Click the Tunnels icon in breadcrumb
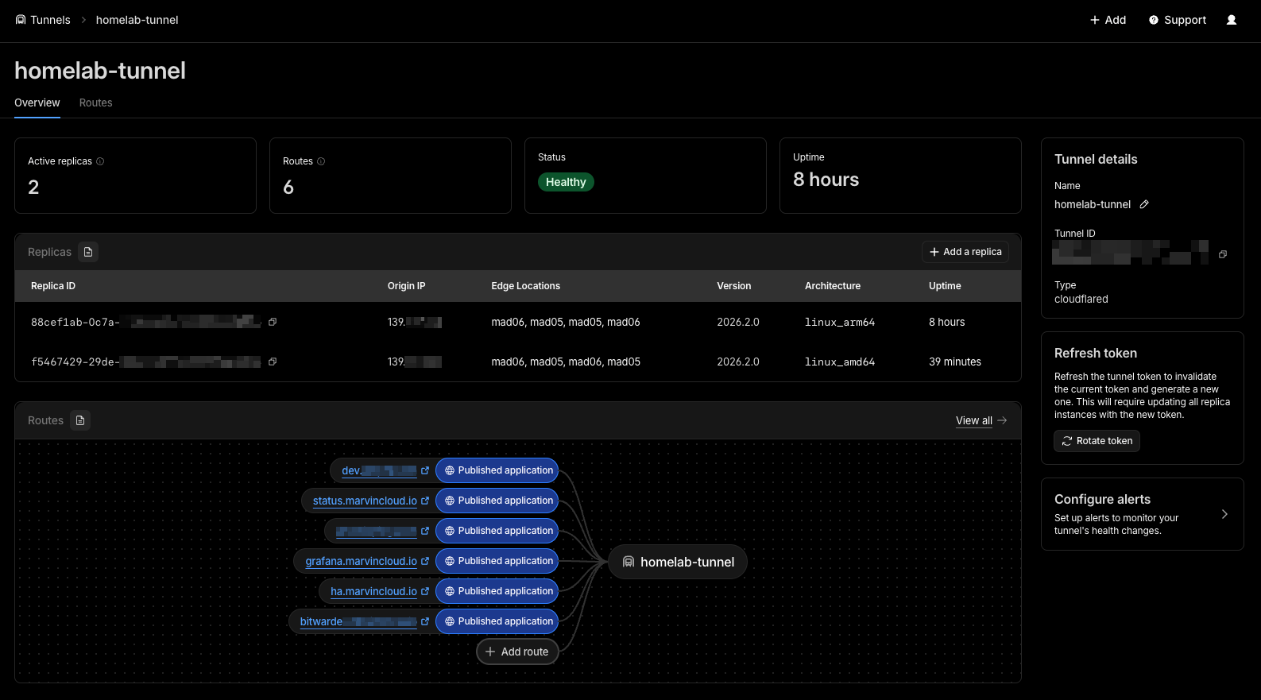The height and width of the screenshot is (700, 1261). 21,20
